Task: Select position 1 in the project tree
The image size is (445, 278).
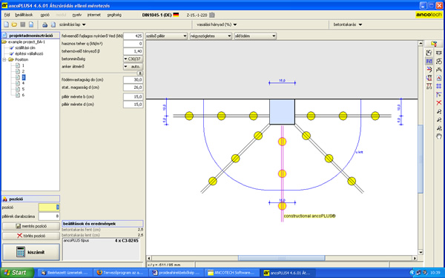Action: pyautogui.click(x=23, y=65)
